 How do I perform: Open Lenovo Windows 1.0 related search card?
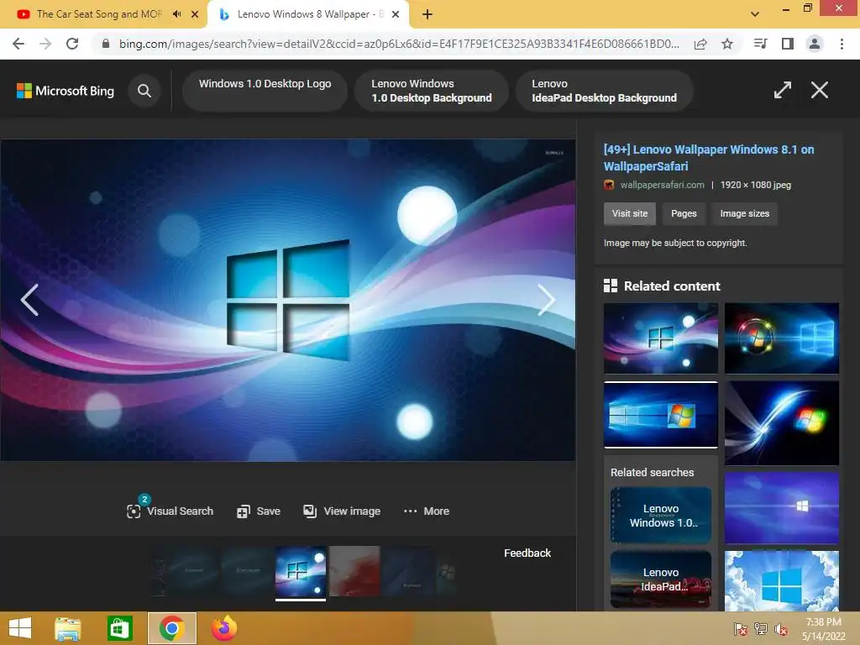(660, 516)
